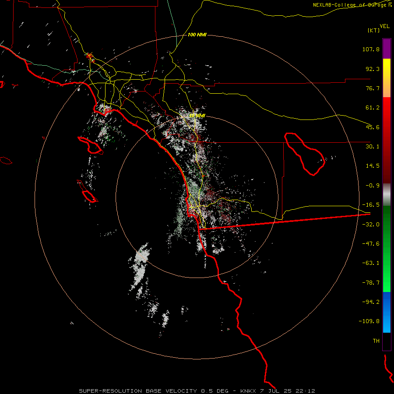Click the 76.7 velocity scale value

[373, 88]
